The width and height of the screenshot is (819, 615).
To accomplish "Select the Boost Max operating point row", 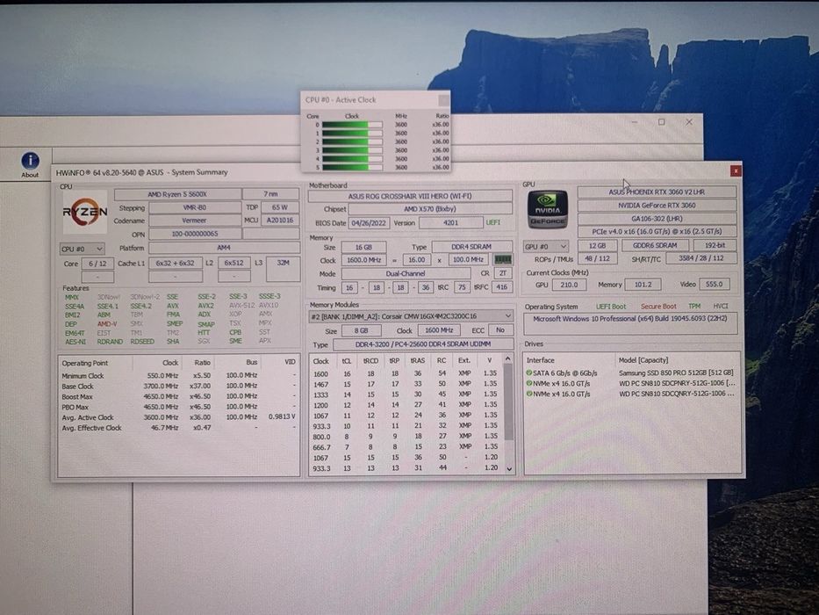I will [x=178, y=396].
